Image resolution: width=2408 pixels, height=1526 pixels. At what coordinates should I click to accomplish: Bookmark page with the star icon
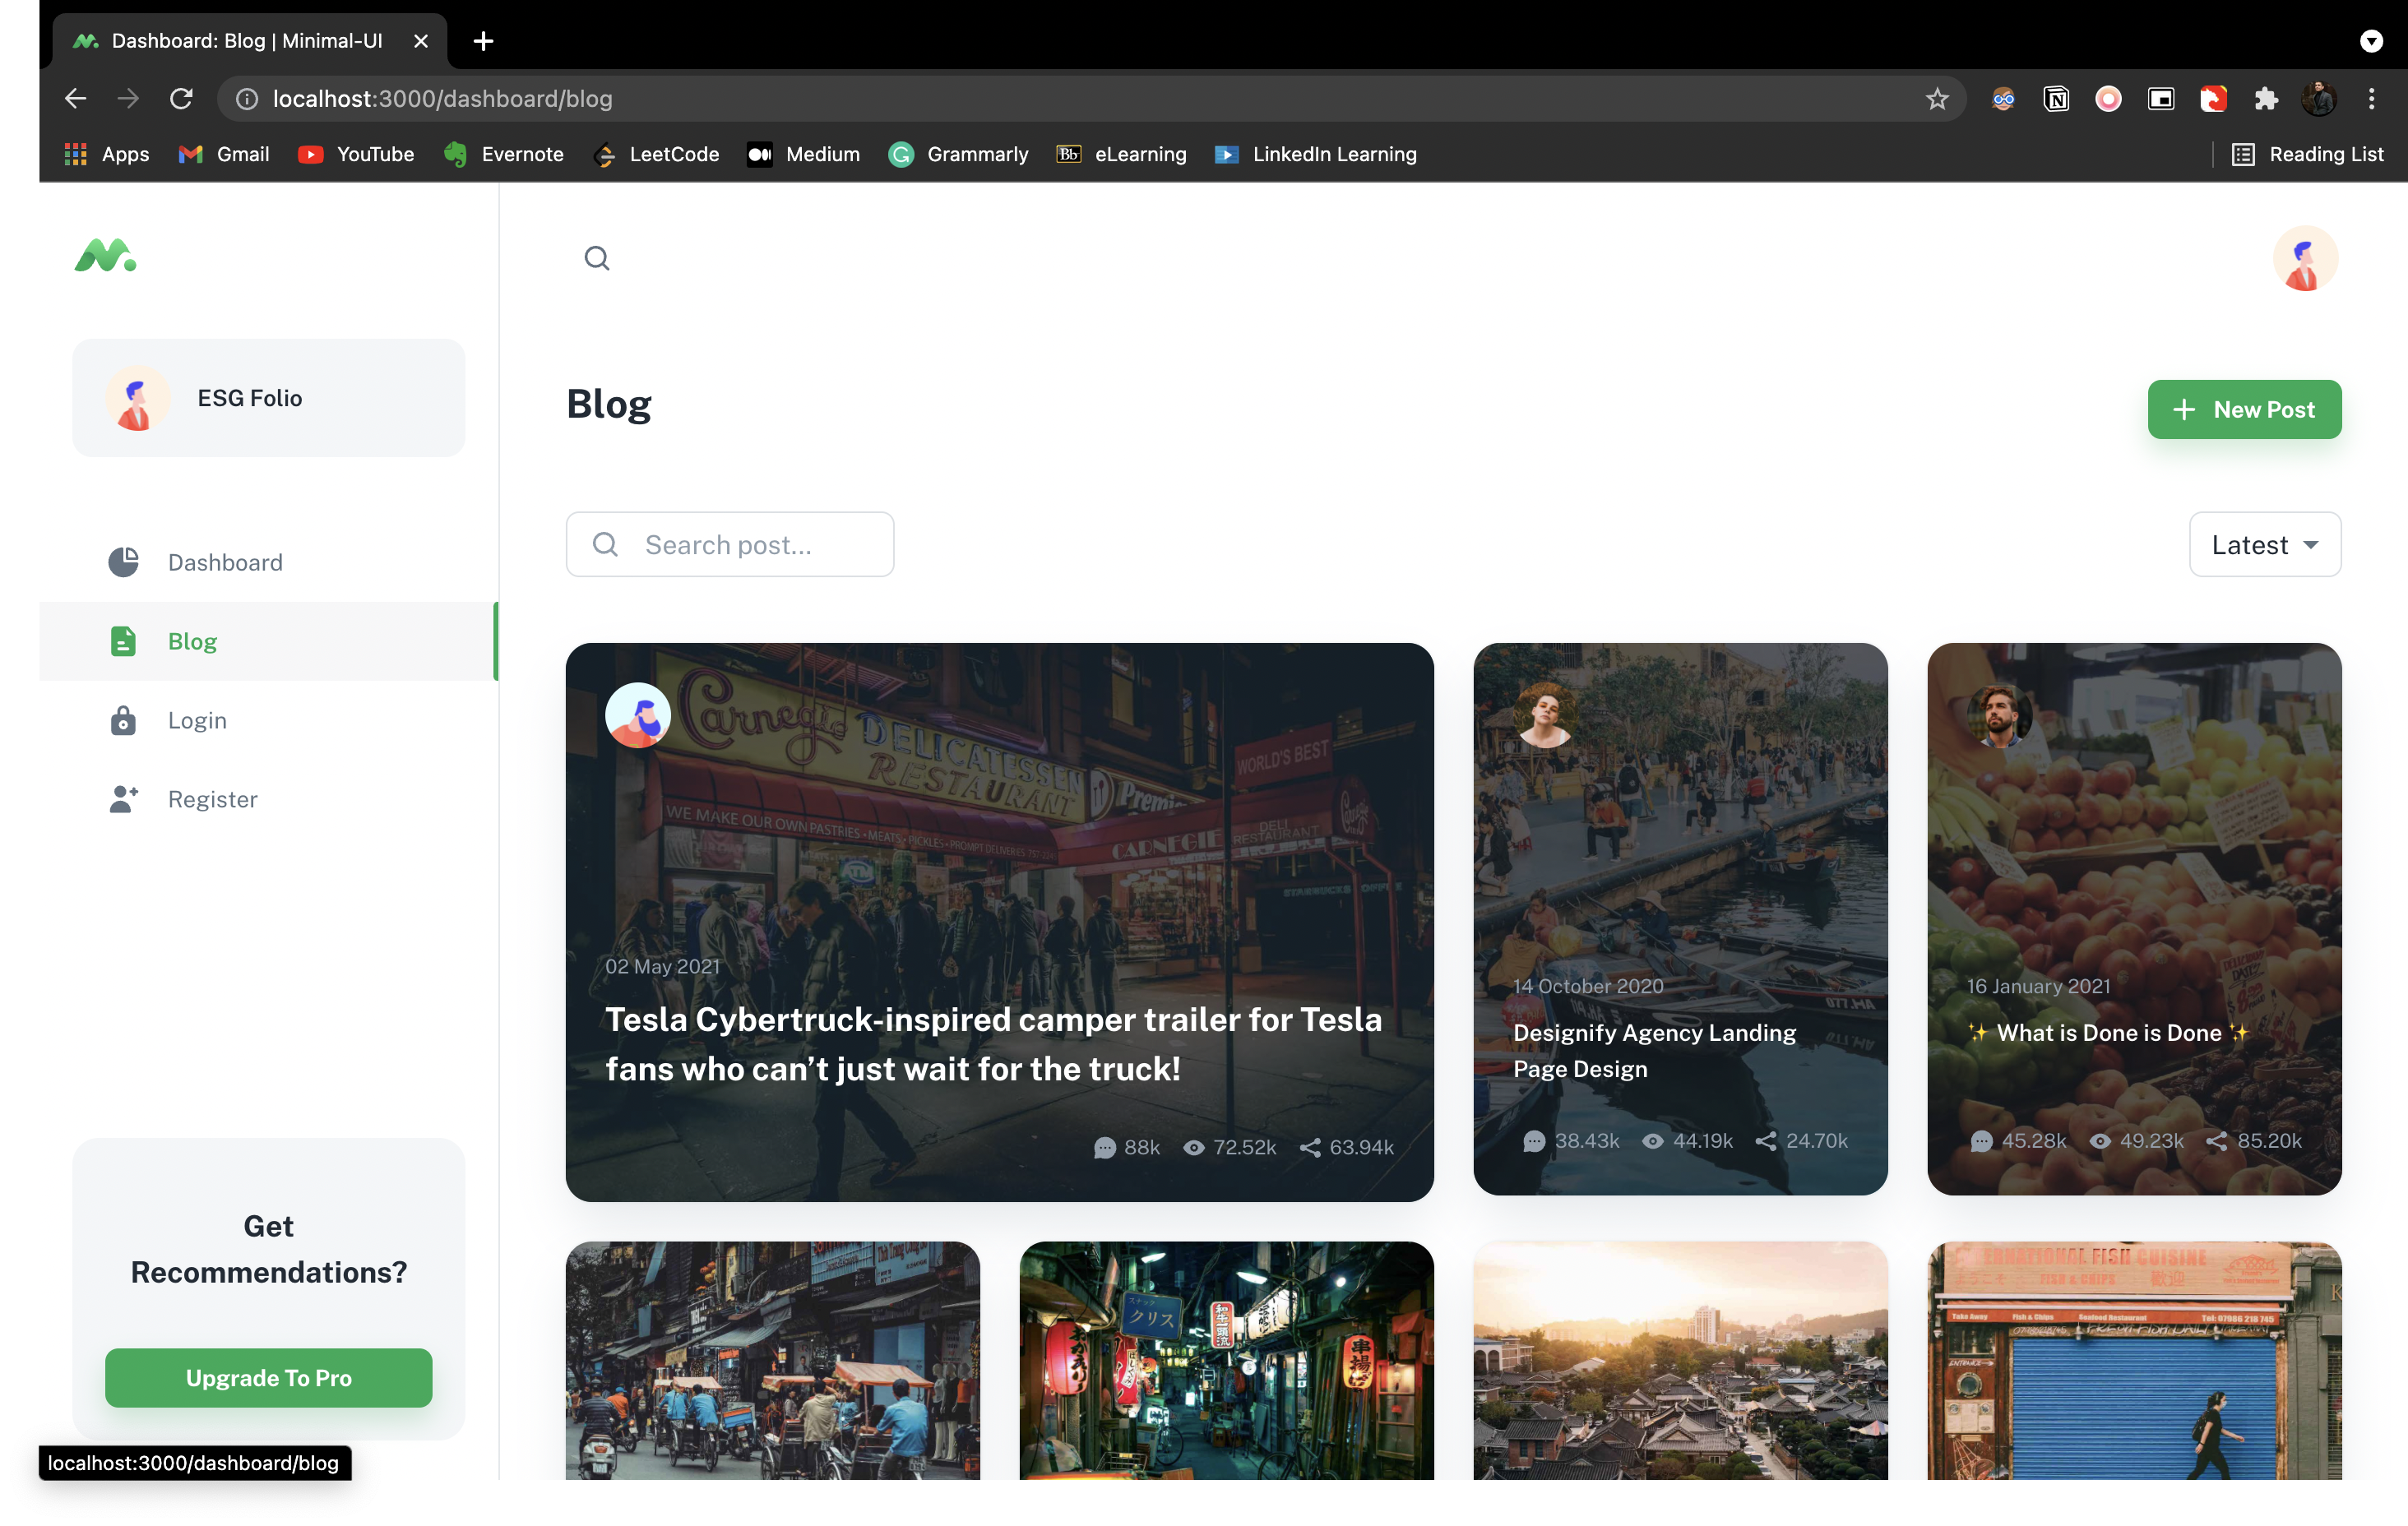point(1937,99)
